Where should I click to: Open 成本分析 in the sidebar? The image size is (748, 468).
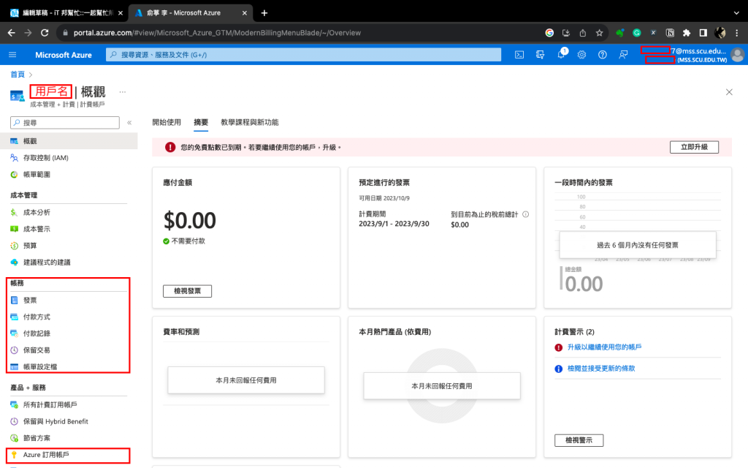tap(69, 212)
